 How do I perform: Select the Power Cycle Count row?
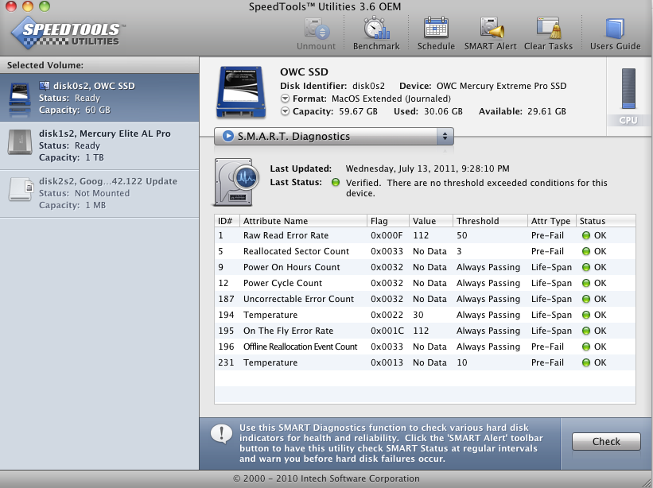[x=425, y=283]
